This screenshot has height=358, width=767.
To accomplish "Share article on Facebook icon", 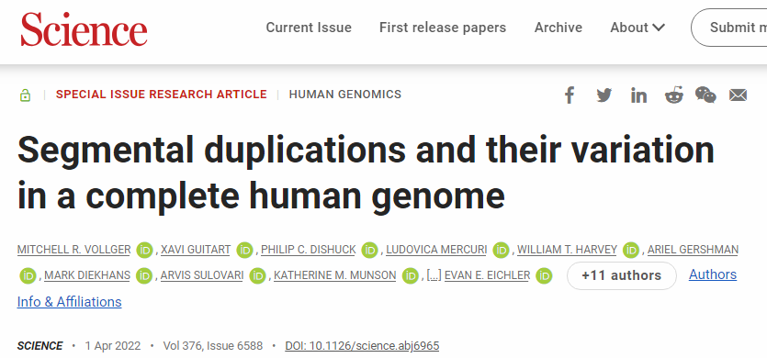I will 569,95.
